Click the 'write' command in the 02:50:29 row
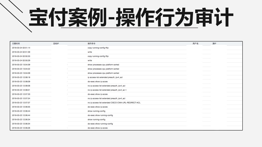This screenshot has height=147, width=262. (90, 60)
